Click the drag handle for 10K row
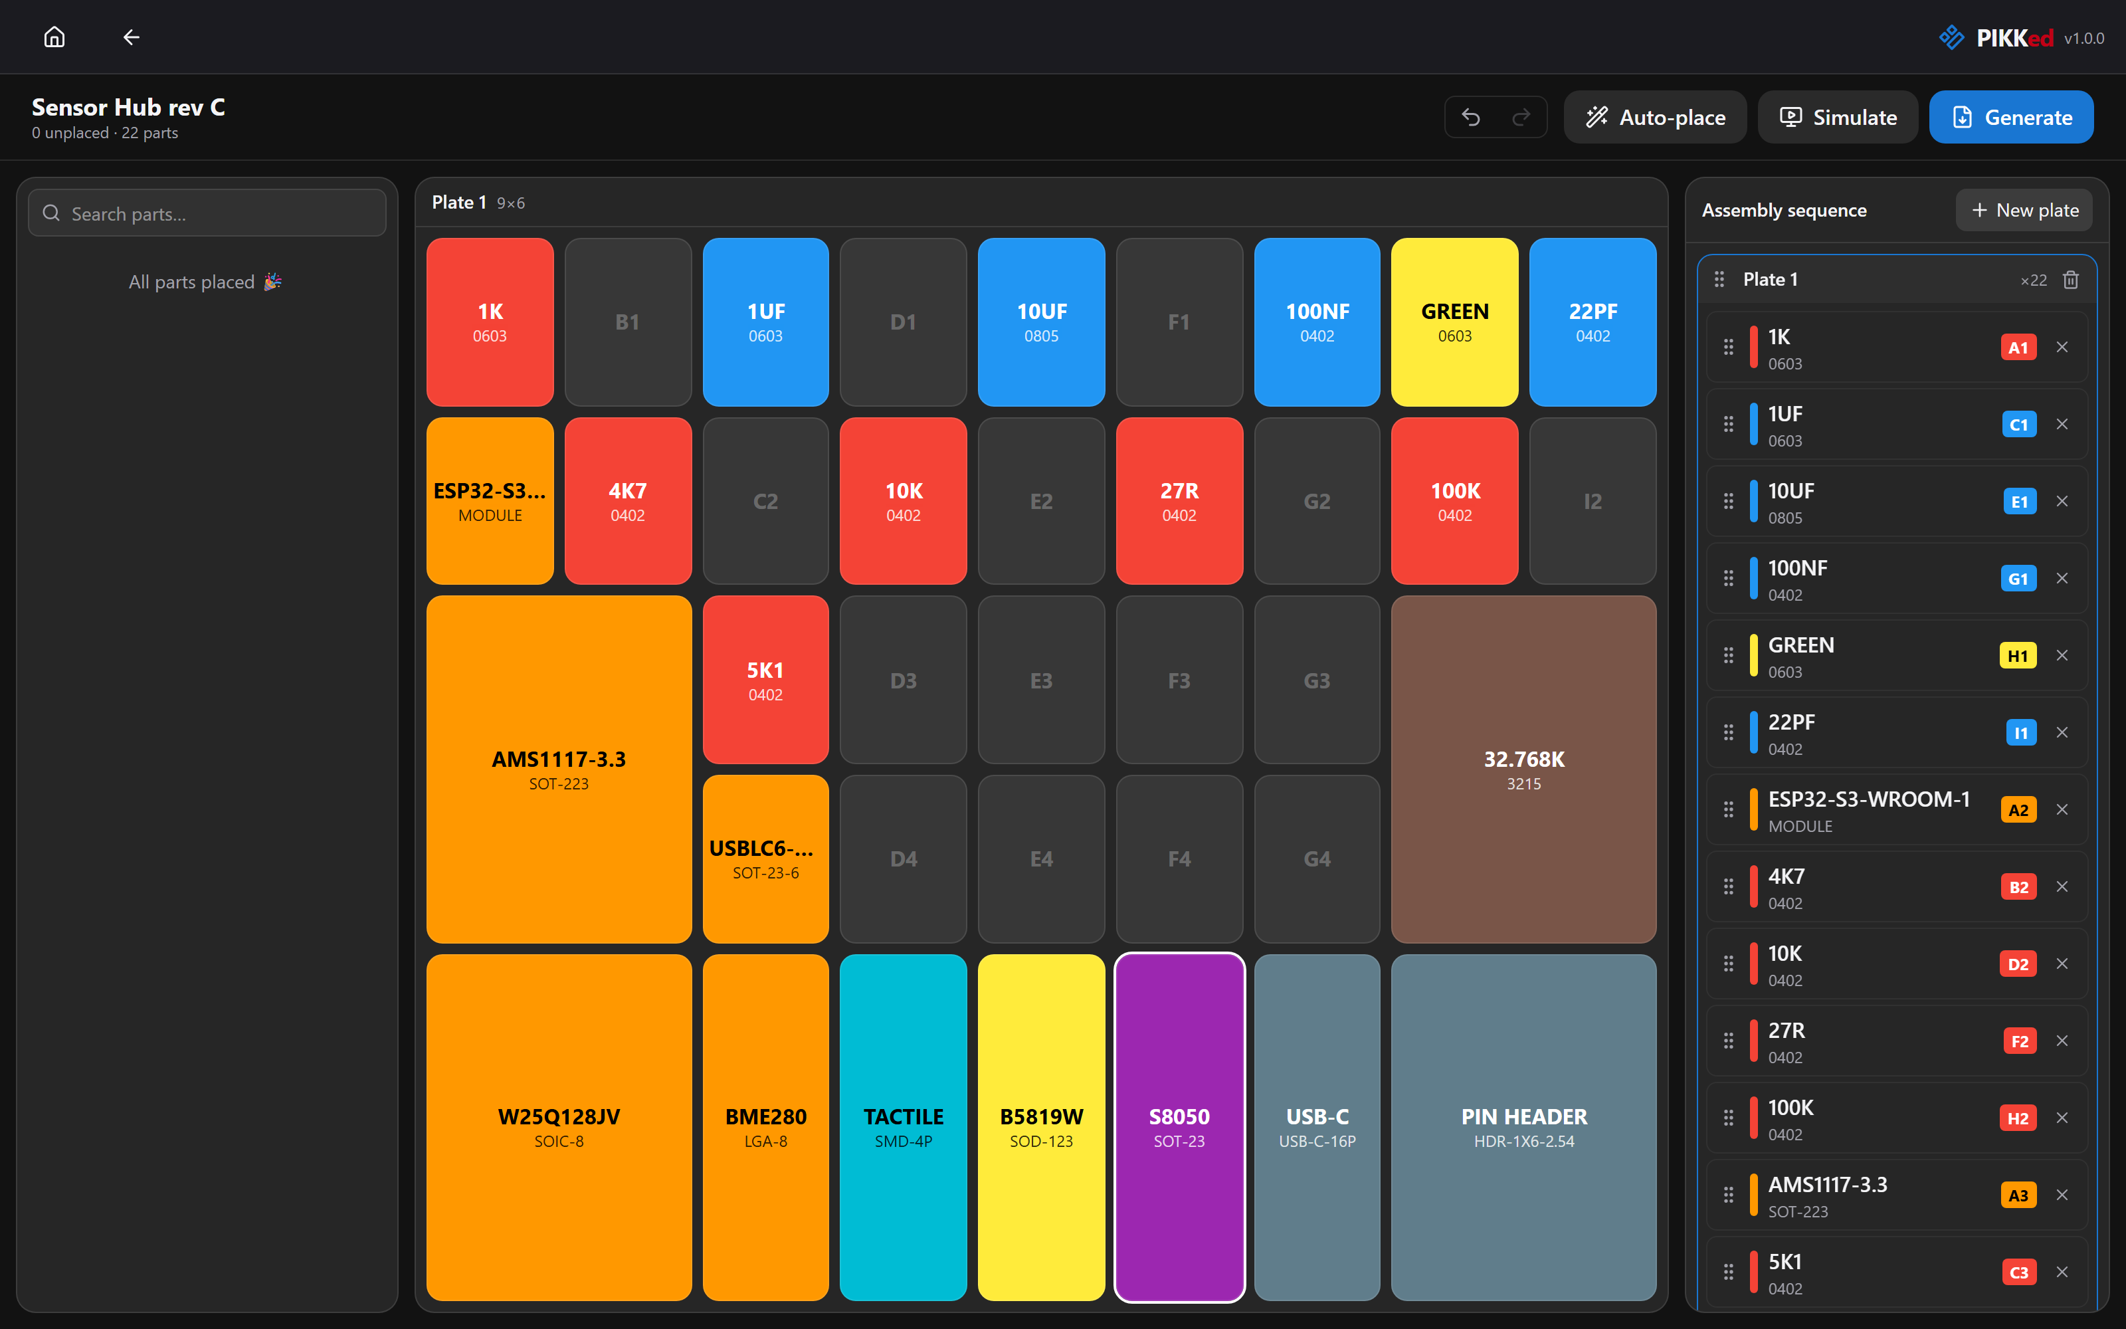The image size is (2126, 1329). pyautogui.click(x=1728, y=964)
